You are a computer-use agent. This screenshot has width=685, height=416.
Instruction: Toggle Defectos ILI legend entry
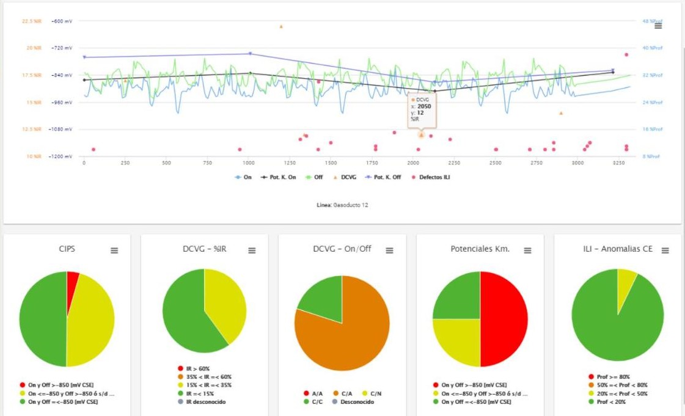coord(431,177)
